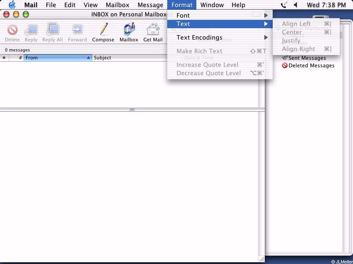Expand the Font submenu

click(x=220, y=15)
